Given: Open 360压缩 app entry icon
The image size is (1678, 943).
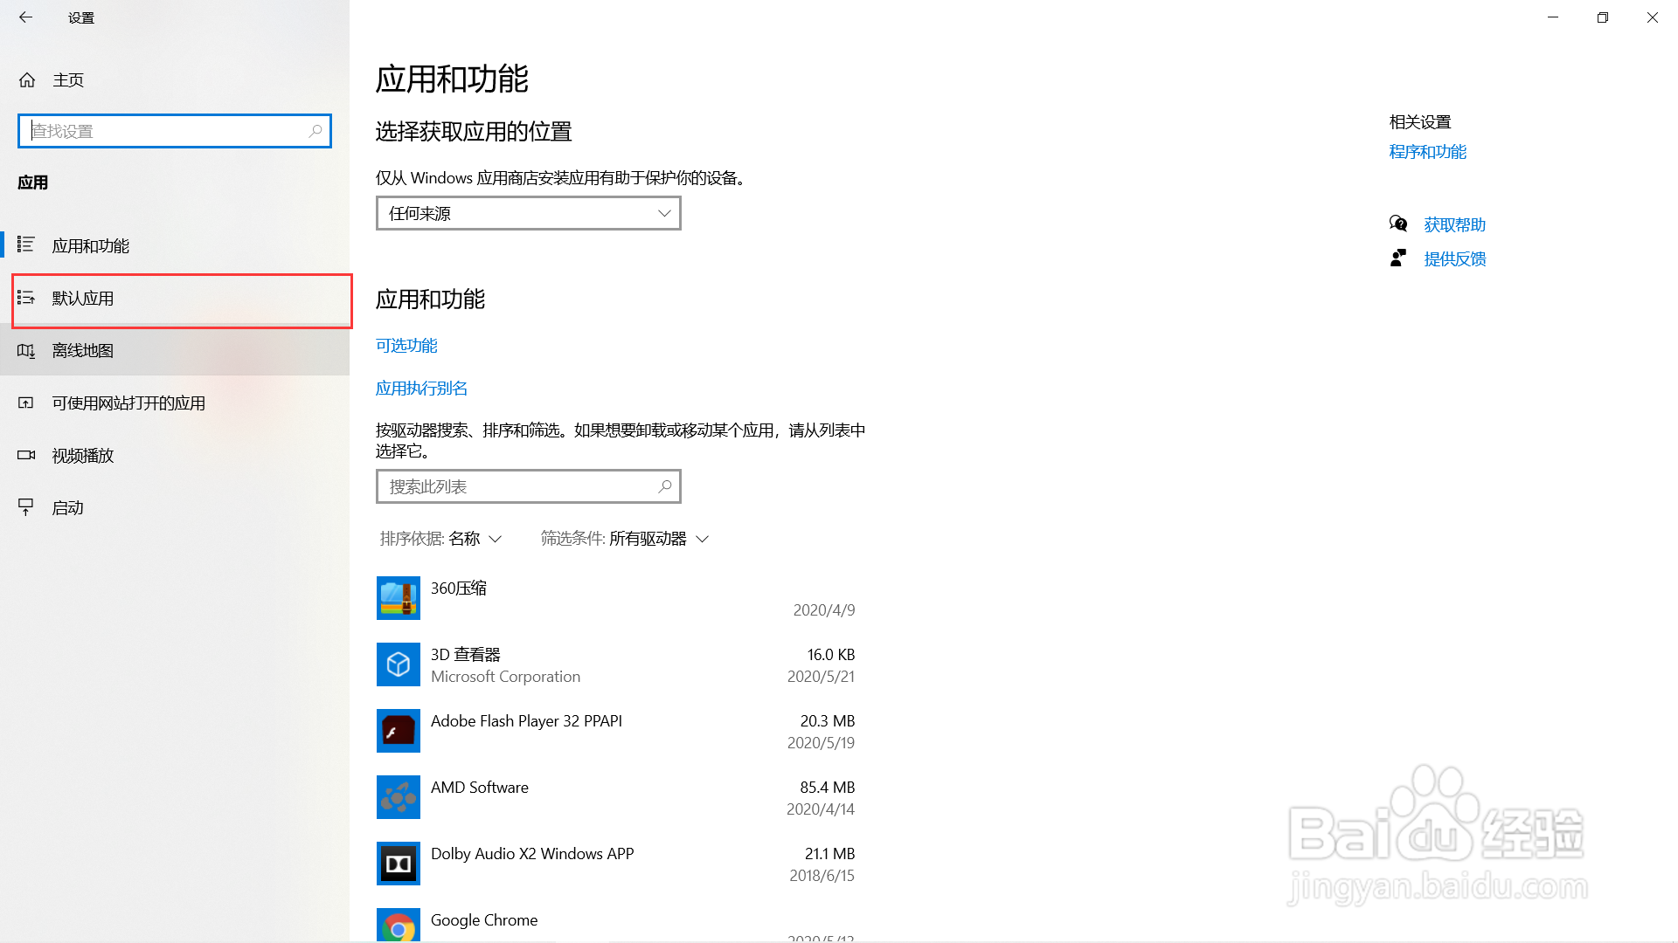Looking at the screenshot, I should (x=398, y=598).
